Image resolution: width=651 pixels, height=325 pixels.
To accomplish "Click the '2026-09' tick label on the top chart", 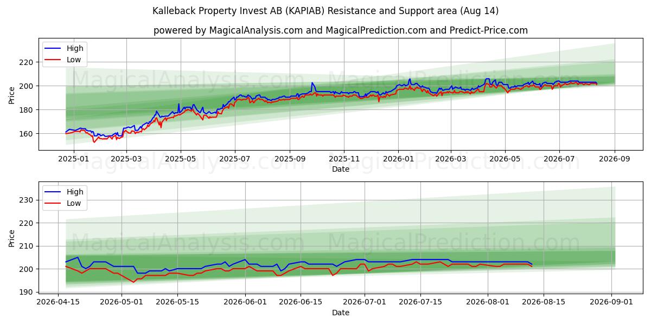I will (x=615, y=159).
